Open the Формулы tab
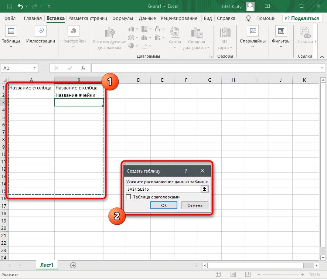Screen dimensions: 327x279 tap(123, 18)
